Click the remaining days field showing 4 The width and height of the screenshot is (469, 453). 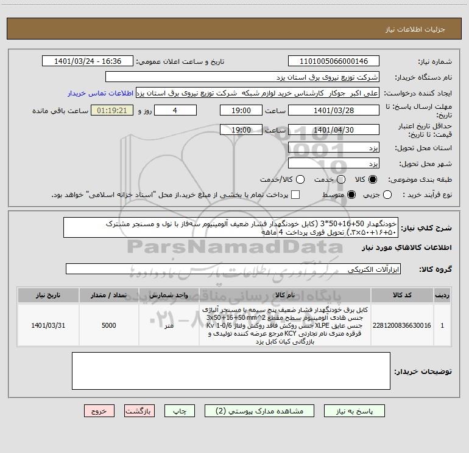click(175, 110)
